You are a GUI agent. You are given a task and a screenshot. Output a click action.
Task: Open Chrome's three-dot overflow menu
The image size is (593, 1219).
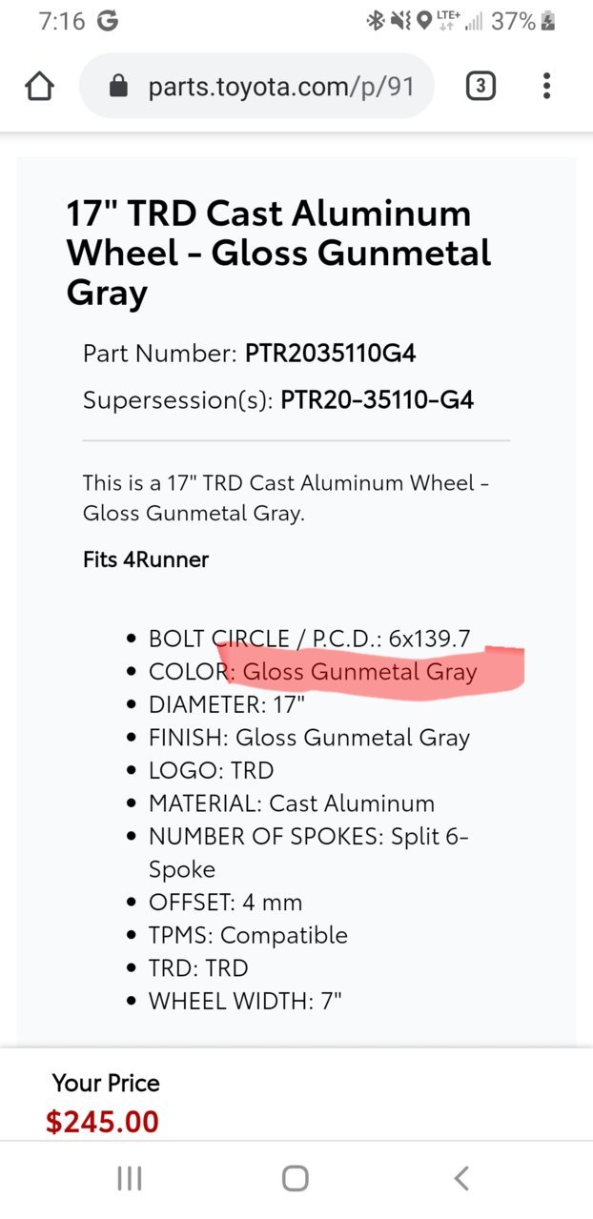pos(546,87)
